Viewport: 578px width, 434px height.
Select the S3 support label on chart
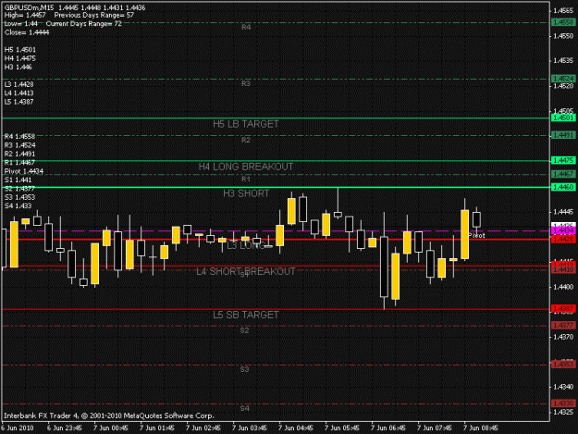point(244,369)
